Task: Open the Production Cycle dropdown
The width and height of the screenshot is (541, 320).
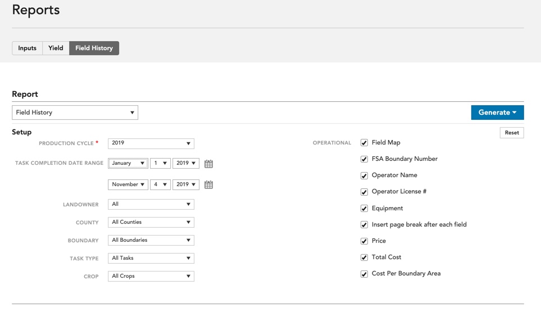Action: pyautogui.click(x=151, y=143)
